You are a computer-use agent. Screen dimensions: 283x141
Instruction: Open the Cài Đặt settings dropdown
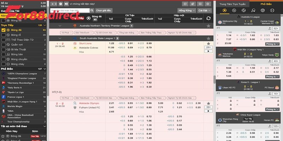tap(202, 11)
